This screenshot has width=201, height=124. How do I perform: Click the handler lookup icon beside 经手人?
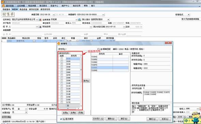click(x=40, y=27)
